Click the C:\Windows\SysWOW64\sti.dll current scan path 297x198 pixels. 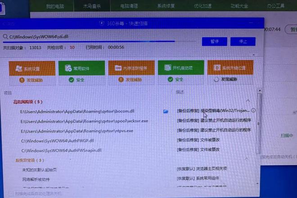coord(39,36)
